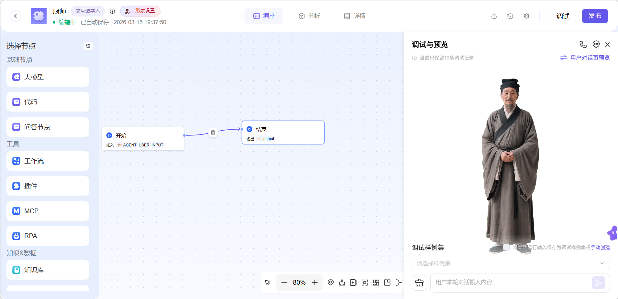The width and height of the screenshot is (618, 299).
Task: Start a voice call with phone icon
Action: (x=583, y=45)
